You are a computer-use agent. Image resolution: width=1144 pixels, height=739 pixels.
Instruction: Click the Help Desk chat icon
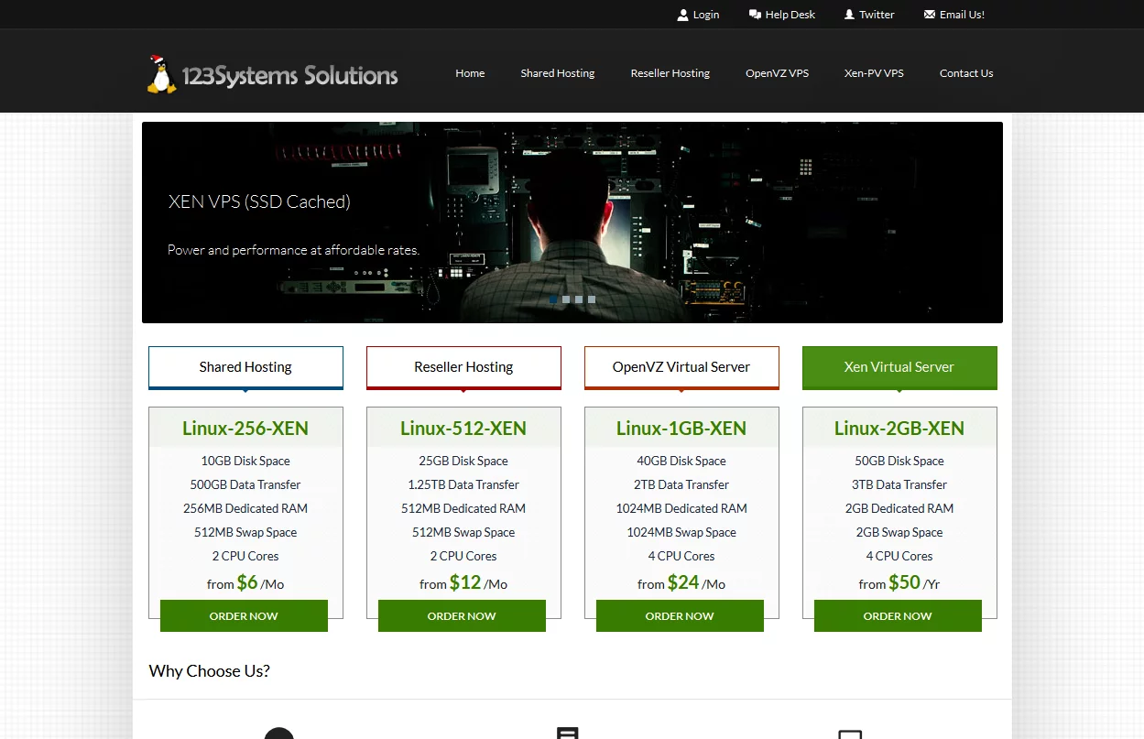755,15
